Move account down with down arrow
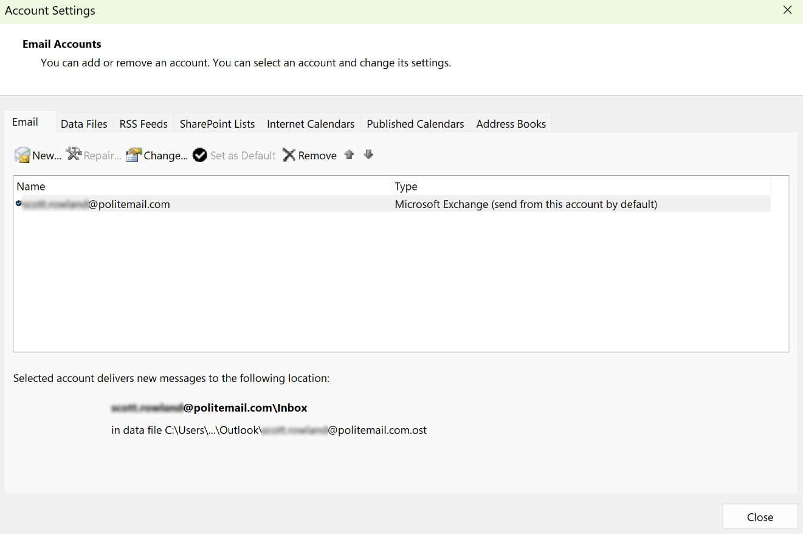803x534 pixels. (368, 155)
